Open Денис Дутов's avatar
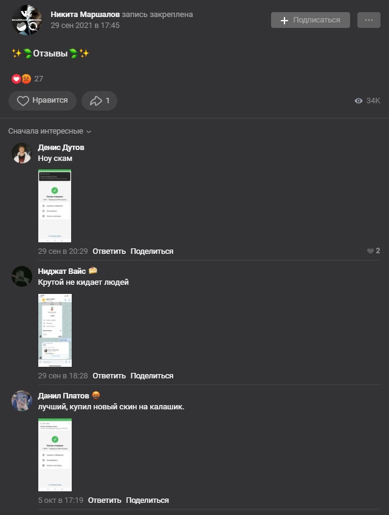Screen dimensions: 389x515 pyautogui.click(x=22, y=153)
